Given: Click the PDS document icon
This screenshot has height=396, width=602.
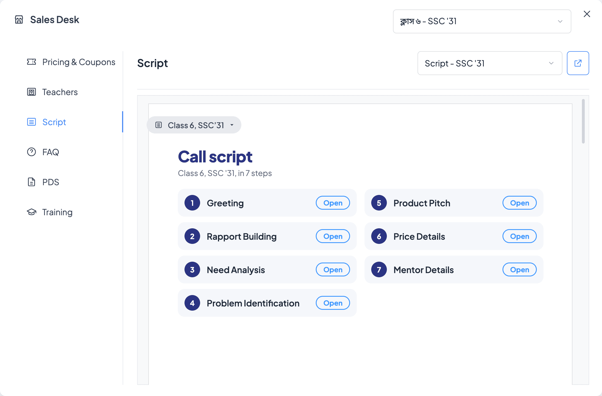Looking at the screenshot, I should (31, 182).
